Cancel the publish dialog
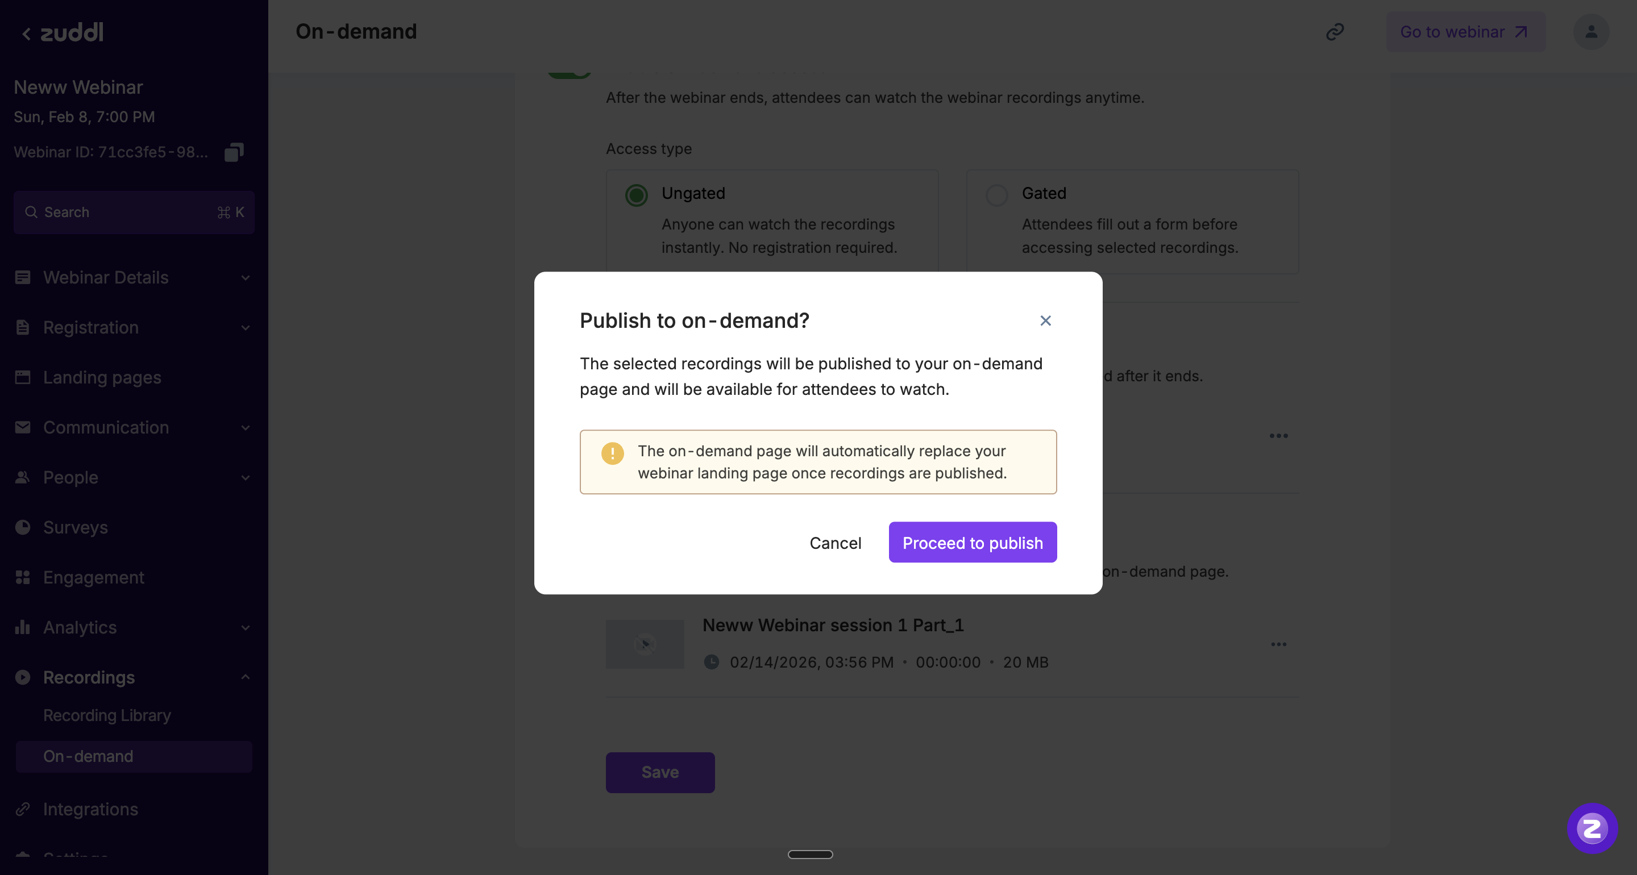 (x=835, y=543)
